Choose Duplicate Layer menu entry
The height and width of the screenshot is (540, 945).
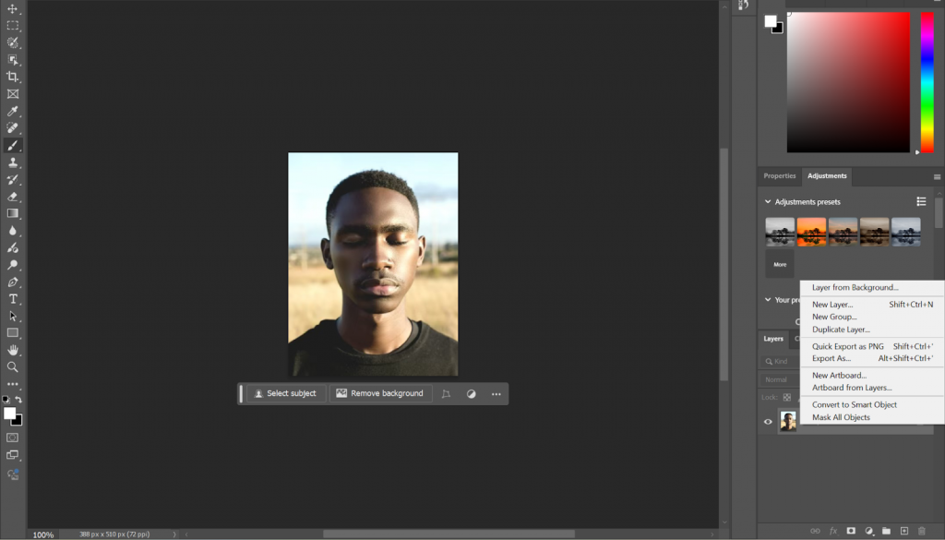841,330
